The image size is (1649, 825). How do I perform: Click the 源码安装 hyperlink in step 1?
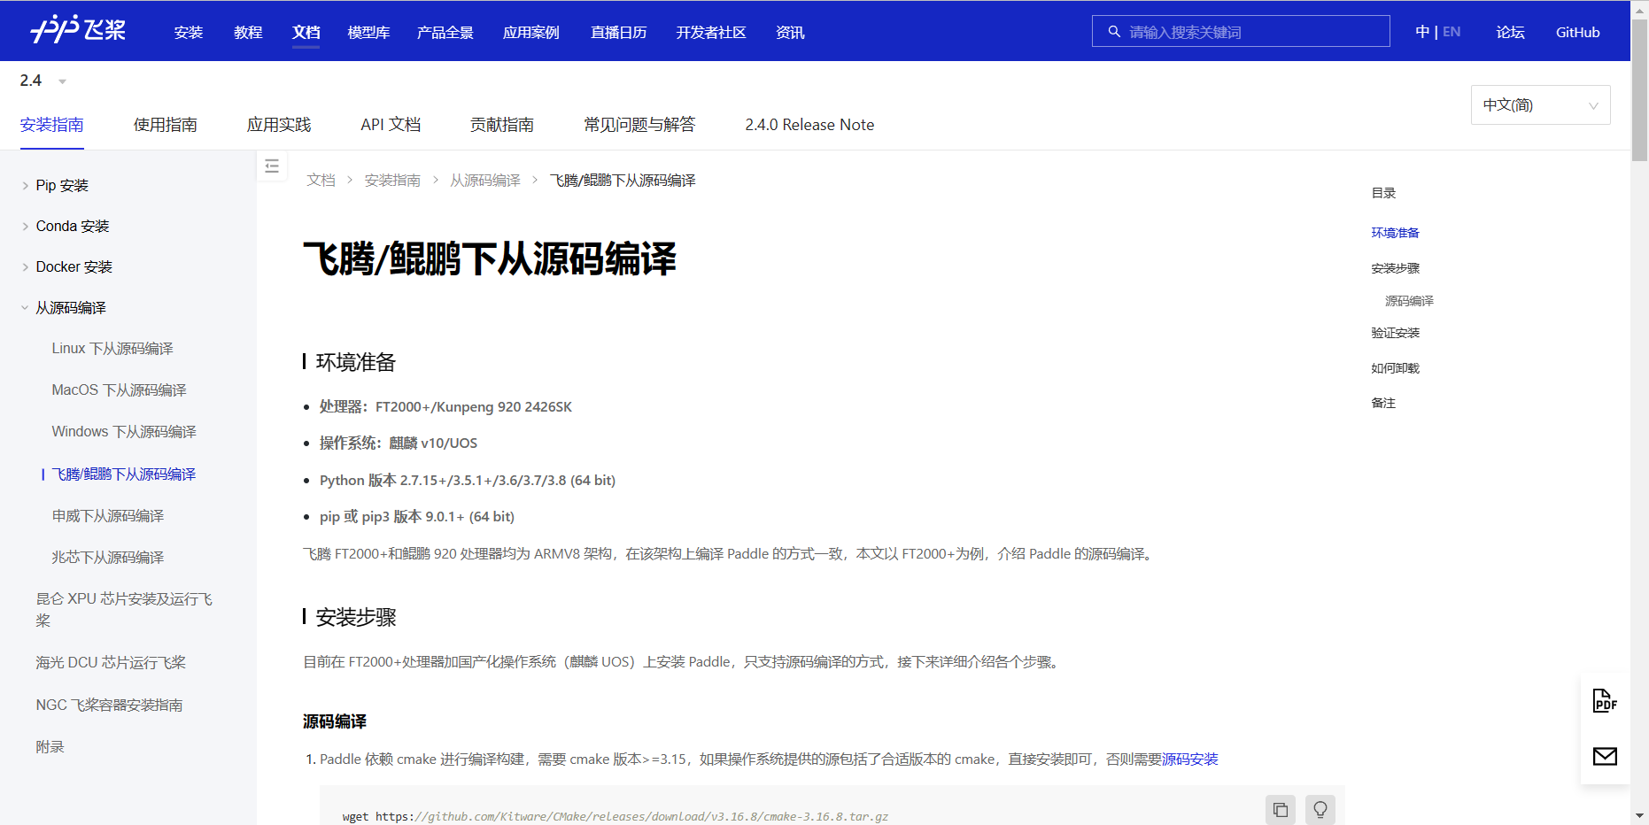pos(1190,759)
